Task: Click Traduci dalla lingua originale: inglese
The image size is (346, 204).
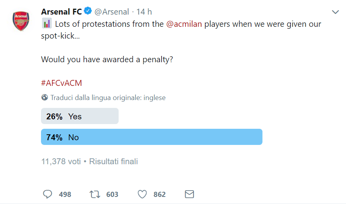Action: [x=108, y=98]
